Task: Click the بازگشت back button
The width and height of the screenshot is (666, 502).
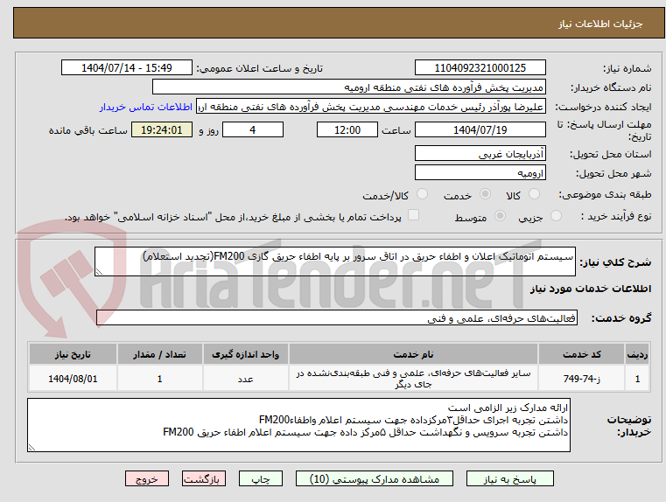Action: pos(203,478)
